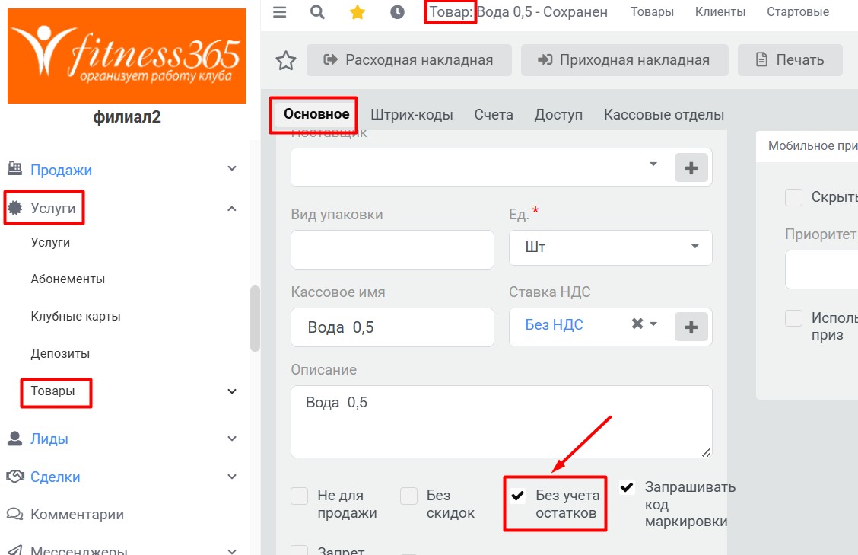The width and height of the screenshot is (858, 555).
Task: Open Продажи sidebar section
Action: point(62,170)
